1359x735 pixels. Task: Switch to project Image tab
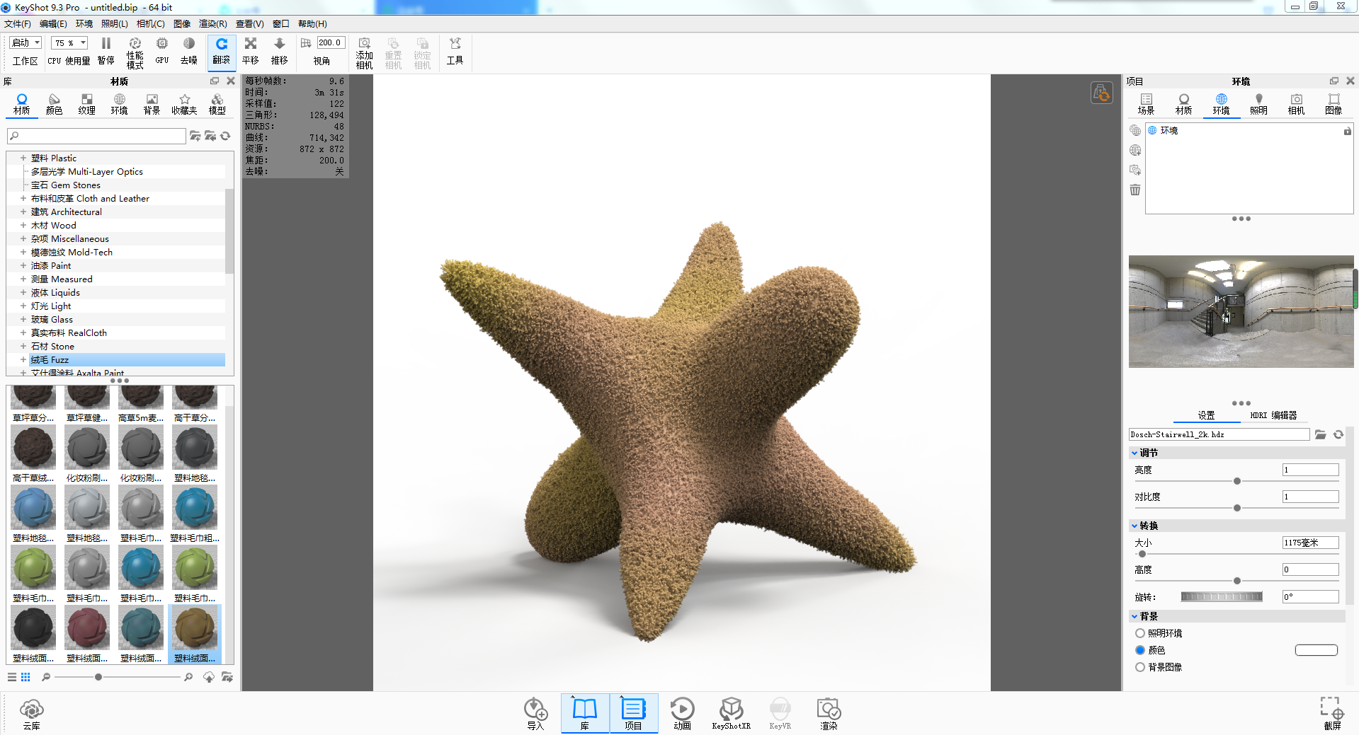(x=1334, y=104)
